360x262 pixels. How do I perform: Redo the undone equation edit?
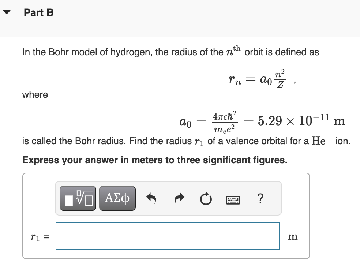click(180, 198)
